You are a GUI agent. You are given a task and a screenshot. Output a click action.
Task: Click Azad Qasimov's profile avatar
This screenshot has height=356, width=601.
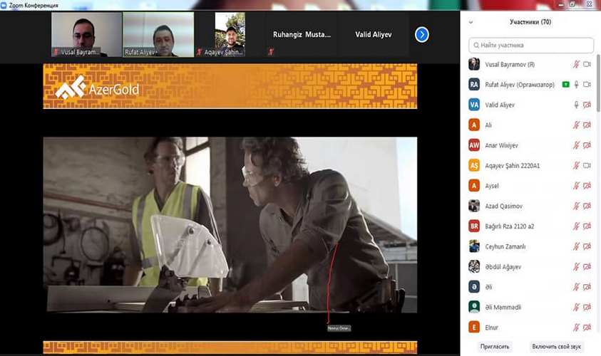tap(474, 206)
